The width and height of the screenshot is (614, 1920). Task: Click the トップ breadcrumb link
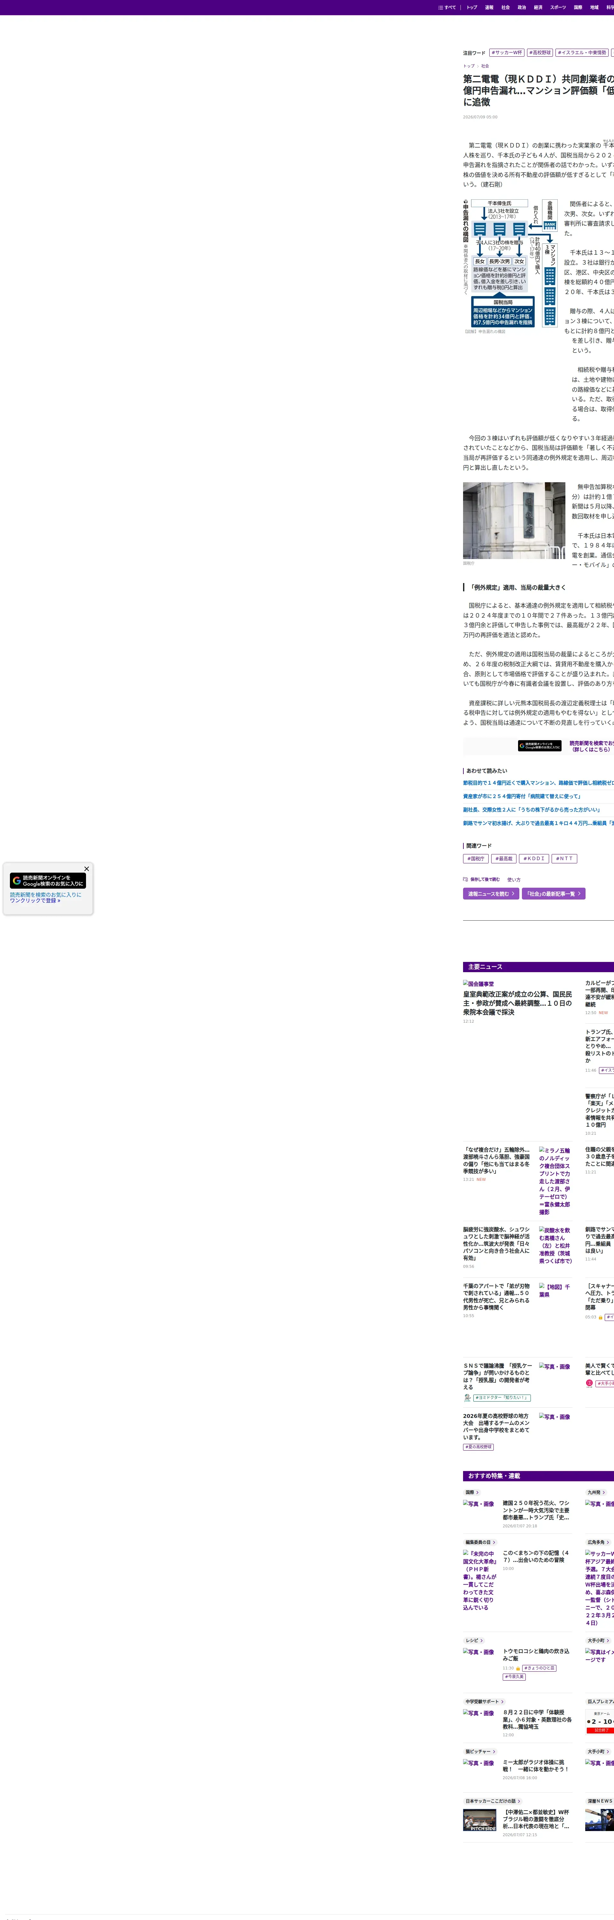point(469,66)
